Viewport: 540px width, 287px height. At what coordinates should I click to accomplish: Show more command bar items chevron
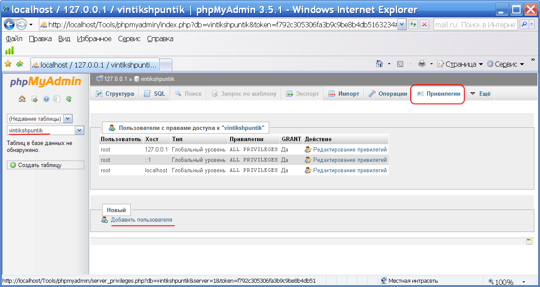tap(533, 60)
